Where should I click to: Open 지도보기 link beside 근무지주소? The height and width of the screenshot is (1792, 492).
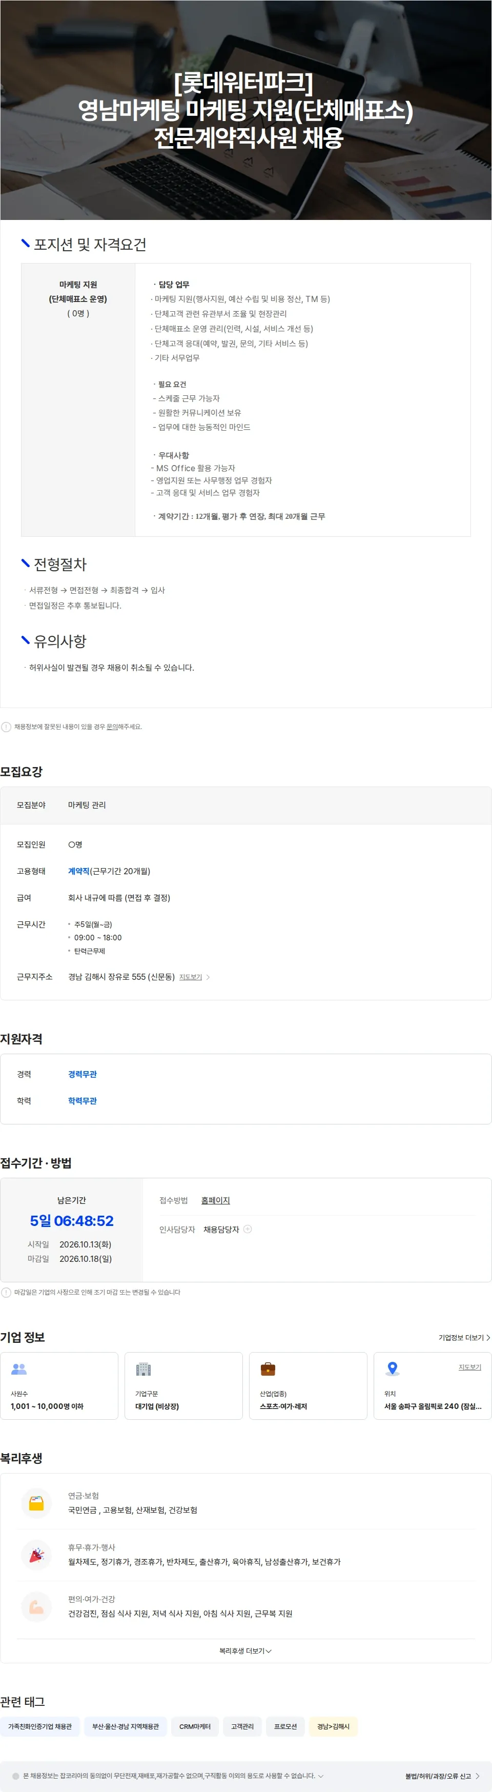tap(191, 977)
